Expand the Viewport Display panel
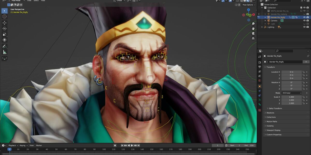 273,130
